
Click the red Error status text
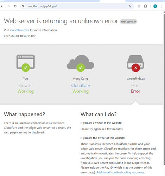pyautogui.click(x=135, y=91)
